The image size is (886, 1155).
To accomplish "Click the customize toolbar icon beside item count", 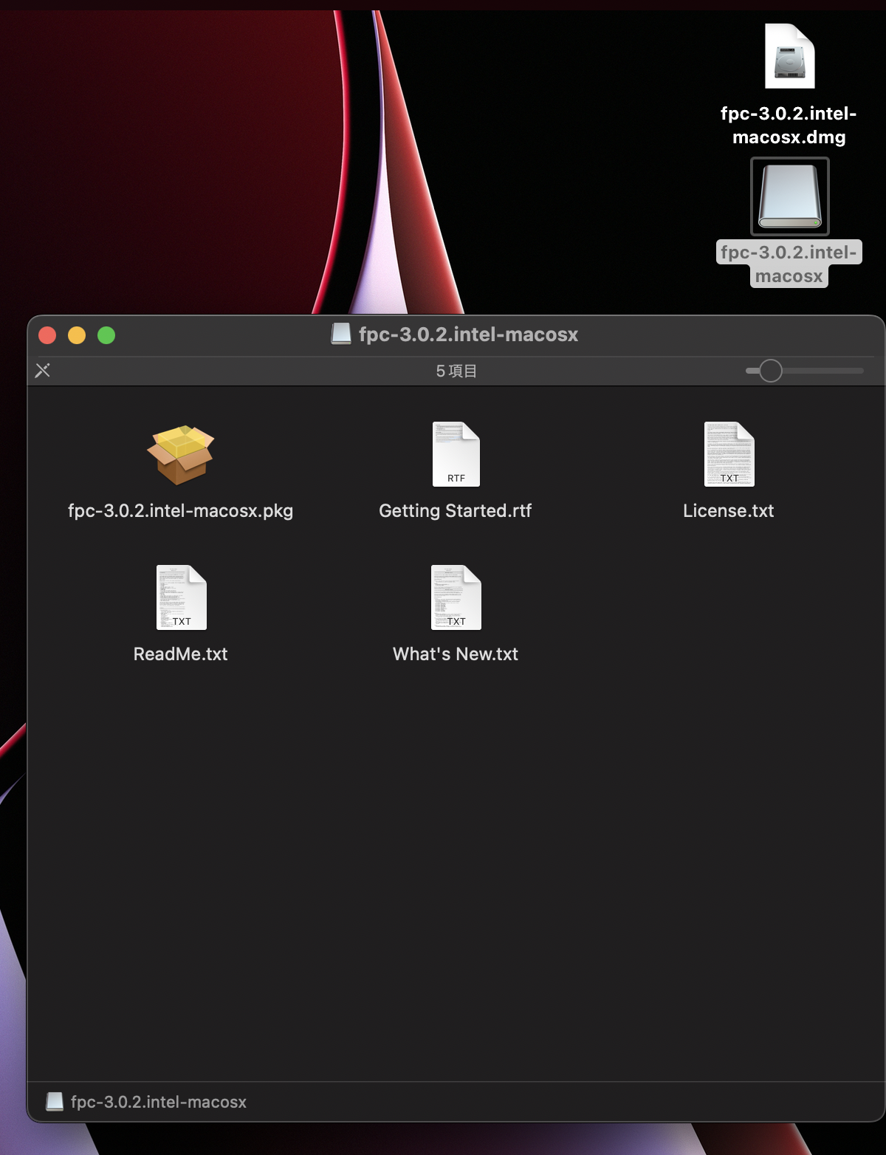I will pos(43,371).
